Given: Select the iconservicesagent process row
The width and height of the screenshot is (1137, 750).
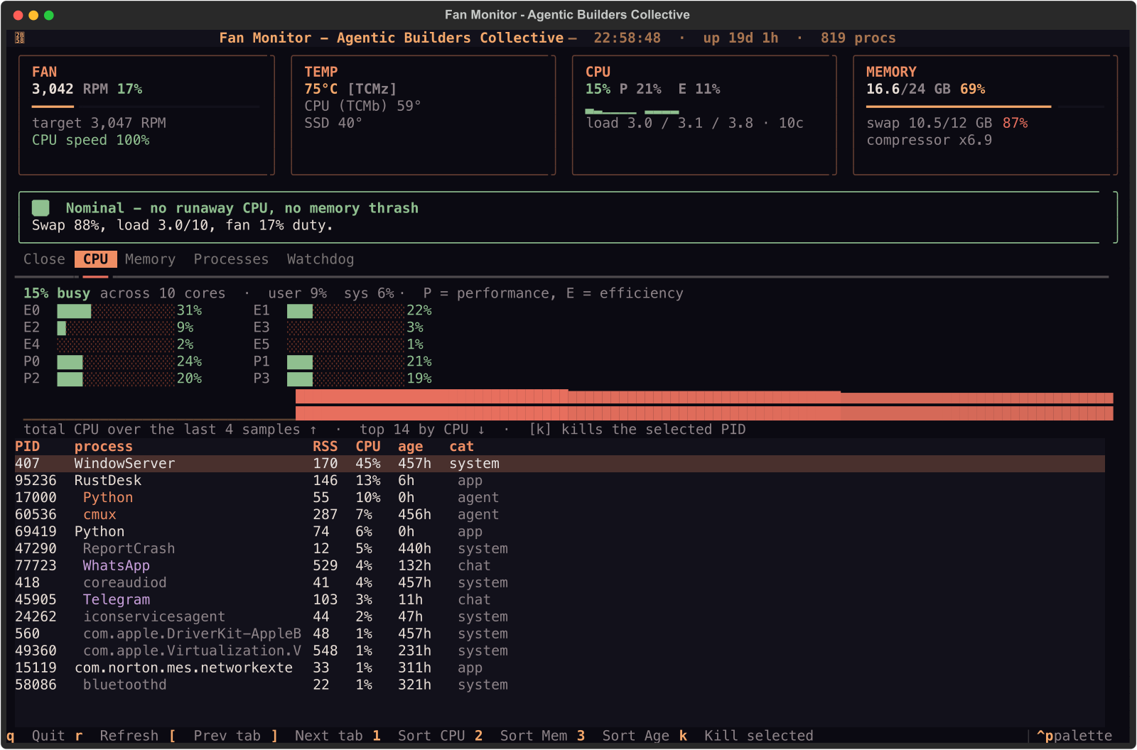Looking at the screenshot, I should 560,616.
